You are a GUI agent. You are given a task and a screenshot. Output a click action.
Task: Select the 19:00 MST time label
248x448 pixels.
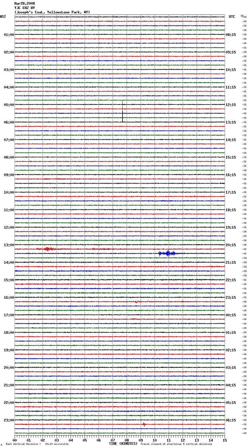(9, 350)
